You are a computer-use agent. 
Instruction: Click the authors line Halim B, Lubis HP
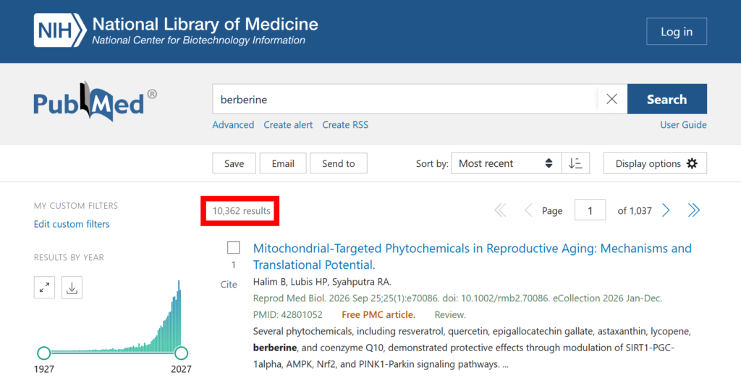tap(322, 282)
